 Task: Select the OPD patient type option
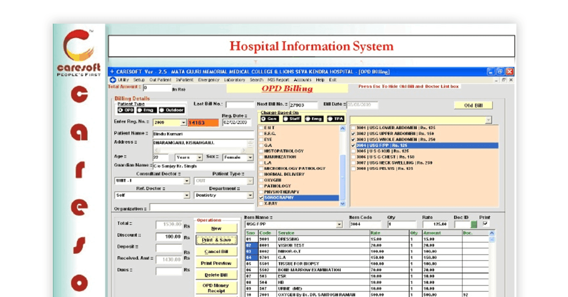point(126,110)
